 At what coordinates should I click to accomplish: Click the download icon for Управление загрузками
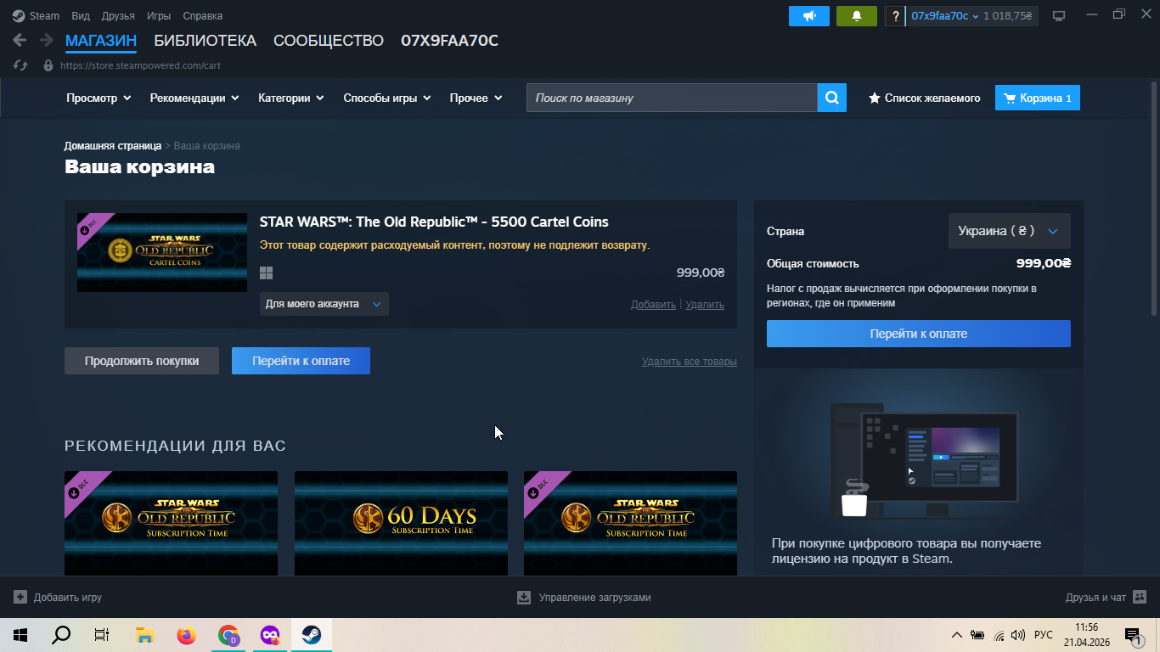[x=524, y=597]
